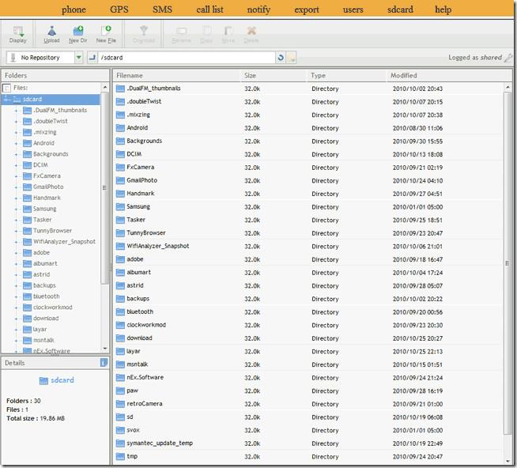Switch to the call list tab
Viewport: 517px width, 468px height.
tap(209, 9)
